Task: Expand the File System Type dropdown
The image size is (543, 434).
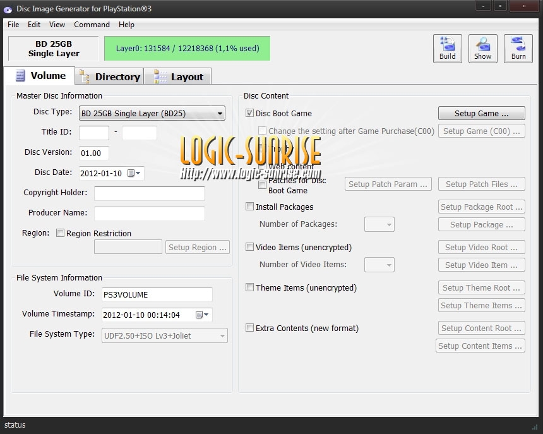Action: click(x=165, y=335)
